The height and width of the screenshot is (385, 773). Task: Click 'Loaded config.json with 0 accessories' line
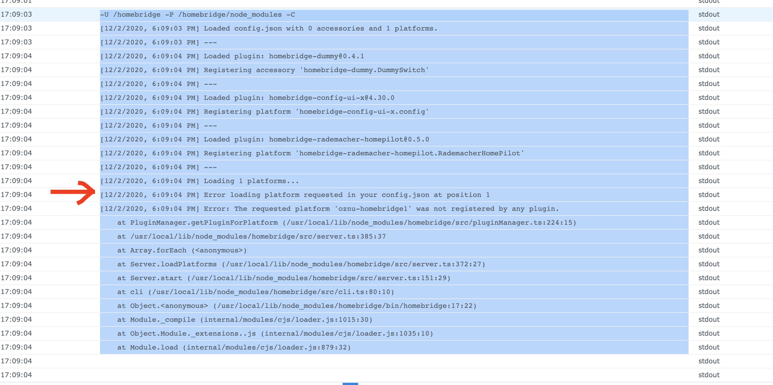point(269,29)
